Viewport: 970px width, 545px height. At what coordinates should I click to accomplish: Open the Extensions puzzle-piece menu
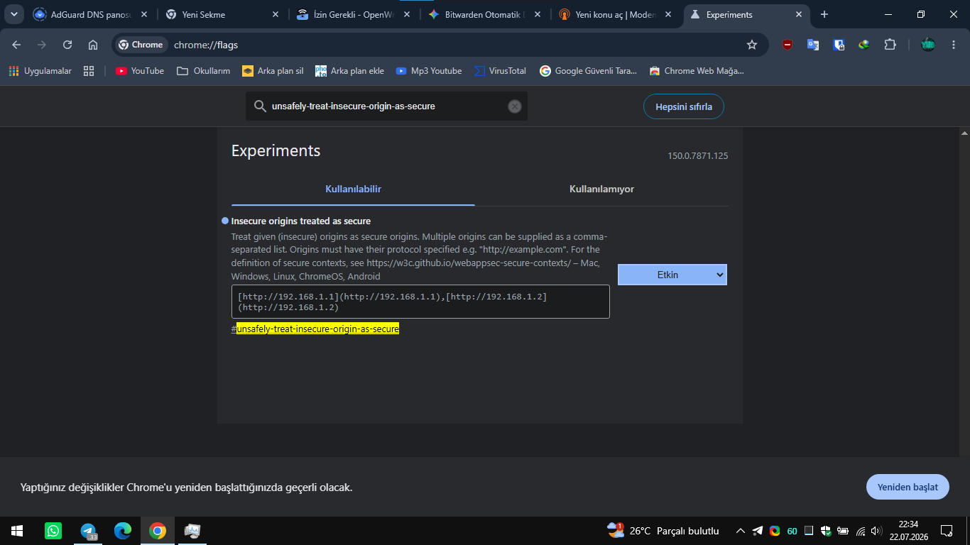(x=890, y=45)
